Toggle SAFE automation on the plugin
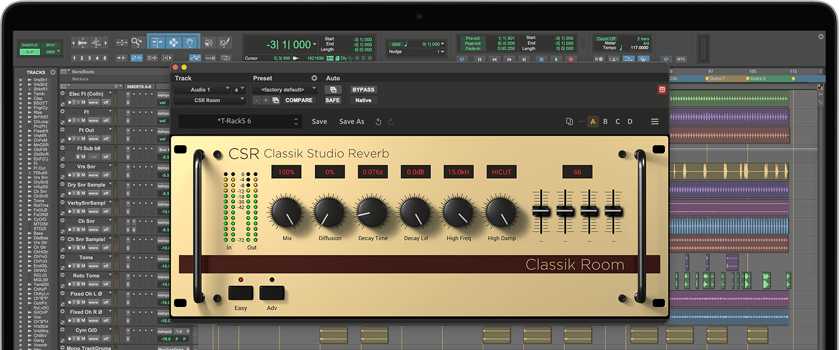 [333, 100]
